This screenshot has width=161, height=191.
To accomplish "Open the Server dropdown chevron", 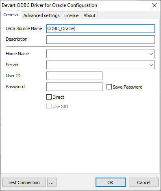I will 151,65.
